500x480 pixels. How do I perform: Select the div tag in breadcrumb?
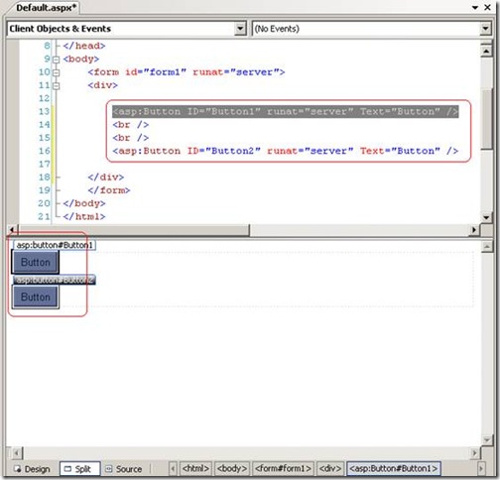(329, 468)
